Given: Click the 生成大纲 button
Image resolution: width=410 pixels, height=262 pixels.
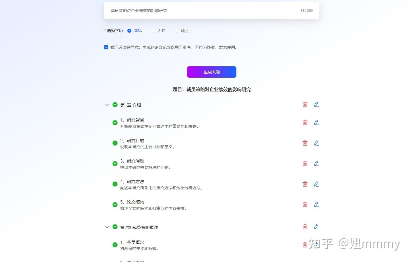Looking at the screenshot, I should (x=212, y=72).
